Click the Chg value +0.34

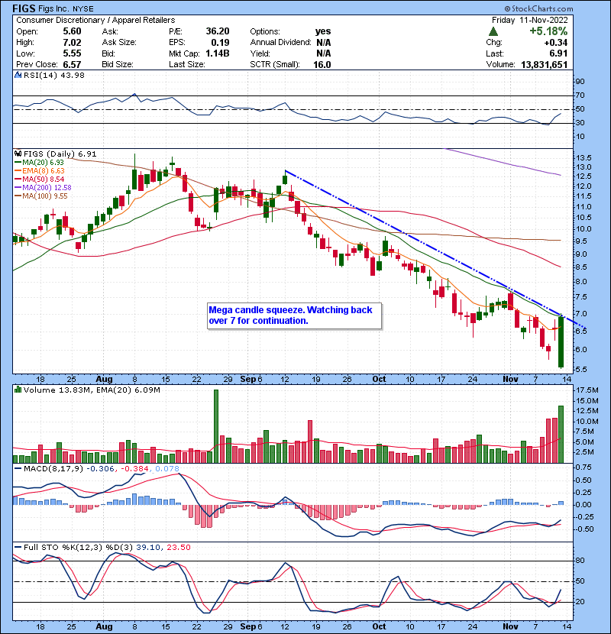point(555,43)
